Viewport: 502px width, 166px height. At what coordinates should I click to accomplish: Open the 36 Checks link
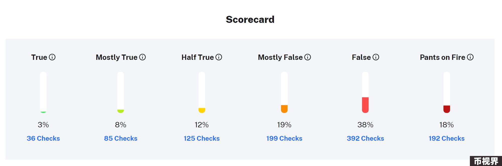coord(43,138)
